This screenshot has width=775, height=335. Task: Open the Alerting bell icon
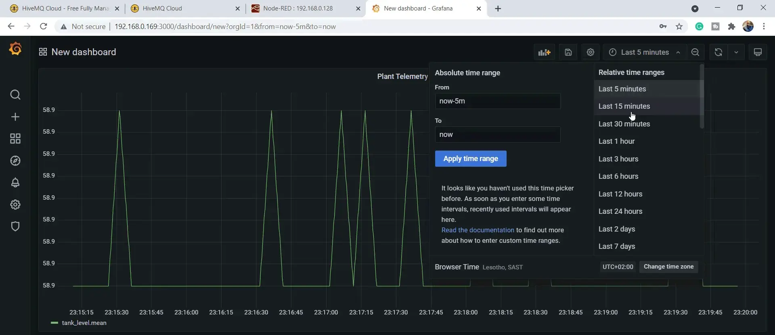[x=15, y=182]
